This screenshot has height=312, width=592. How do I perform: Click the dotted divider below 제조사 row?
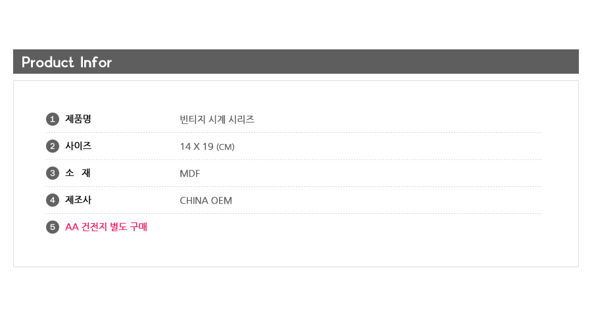[294, 214]
